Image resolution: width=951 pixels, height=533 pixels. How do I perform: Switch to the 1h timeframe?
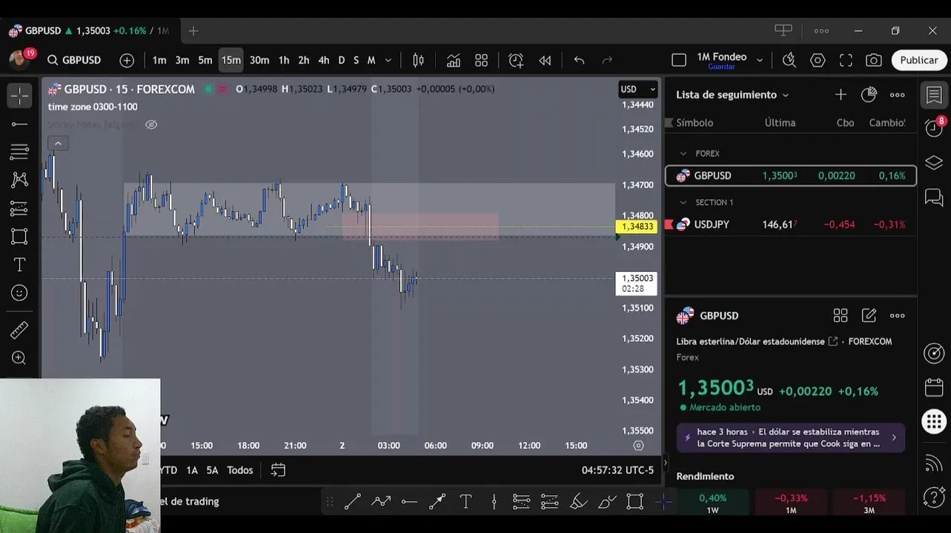pyautogui.click(x=284, y=60)
